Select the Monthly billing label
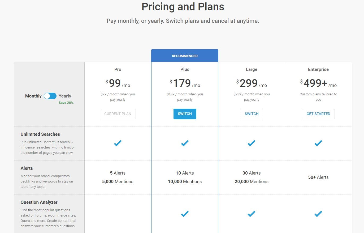364x233 pixels. pos(33,96)
